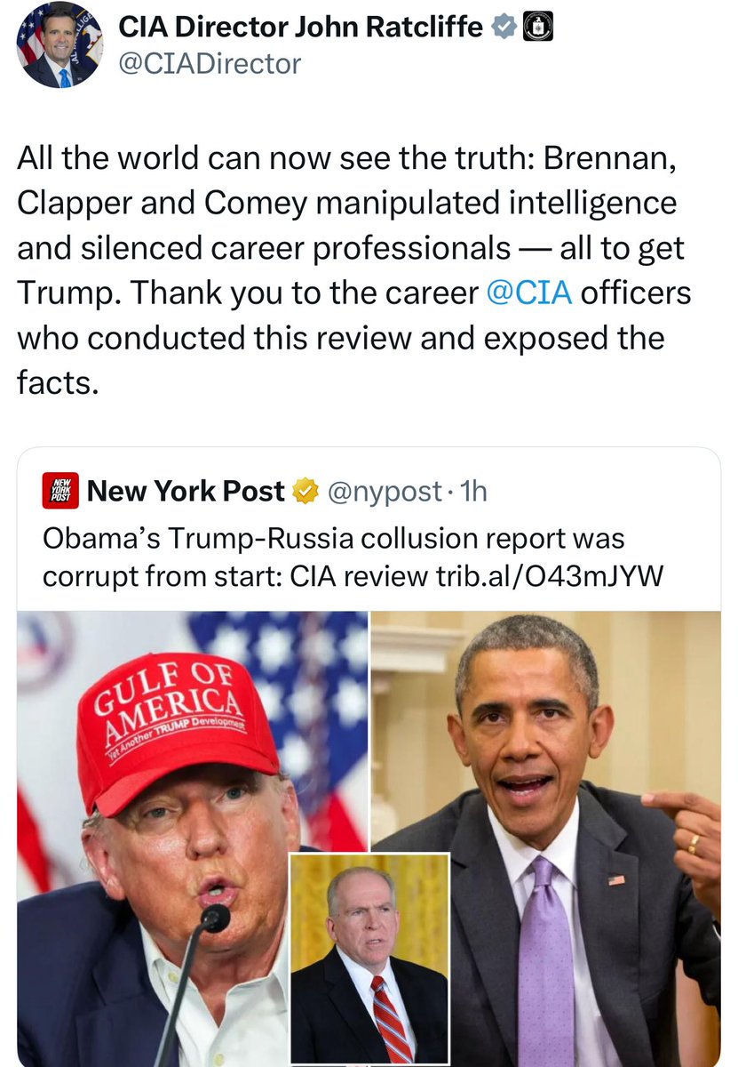The image size is (738, 1067).
Task: Click the main tweet text body
Action: 346,271
